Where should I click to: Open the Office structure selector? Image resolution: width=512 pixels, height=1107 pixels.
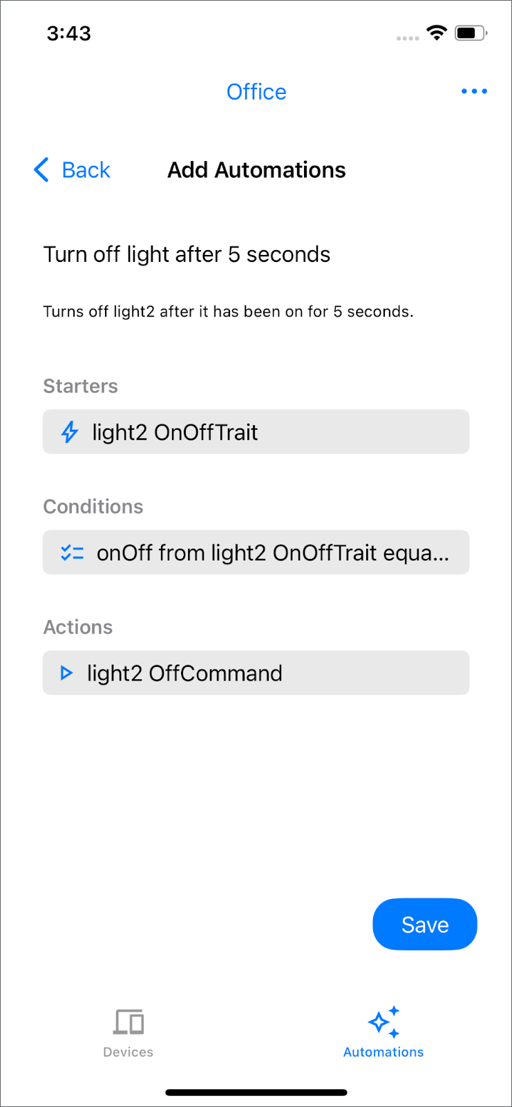tap(256, 92)
